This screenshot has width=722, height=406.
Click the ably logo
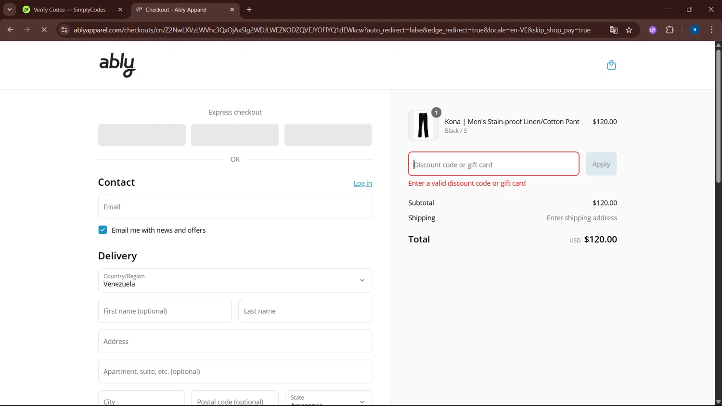pyautogui.click(x=117, y=65)
